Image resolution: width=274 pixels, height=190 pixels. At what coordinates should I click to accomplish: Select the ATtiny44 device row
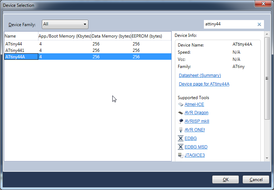88,44
